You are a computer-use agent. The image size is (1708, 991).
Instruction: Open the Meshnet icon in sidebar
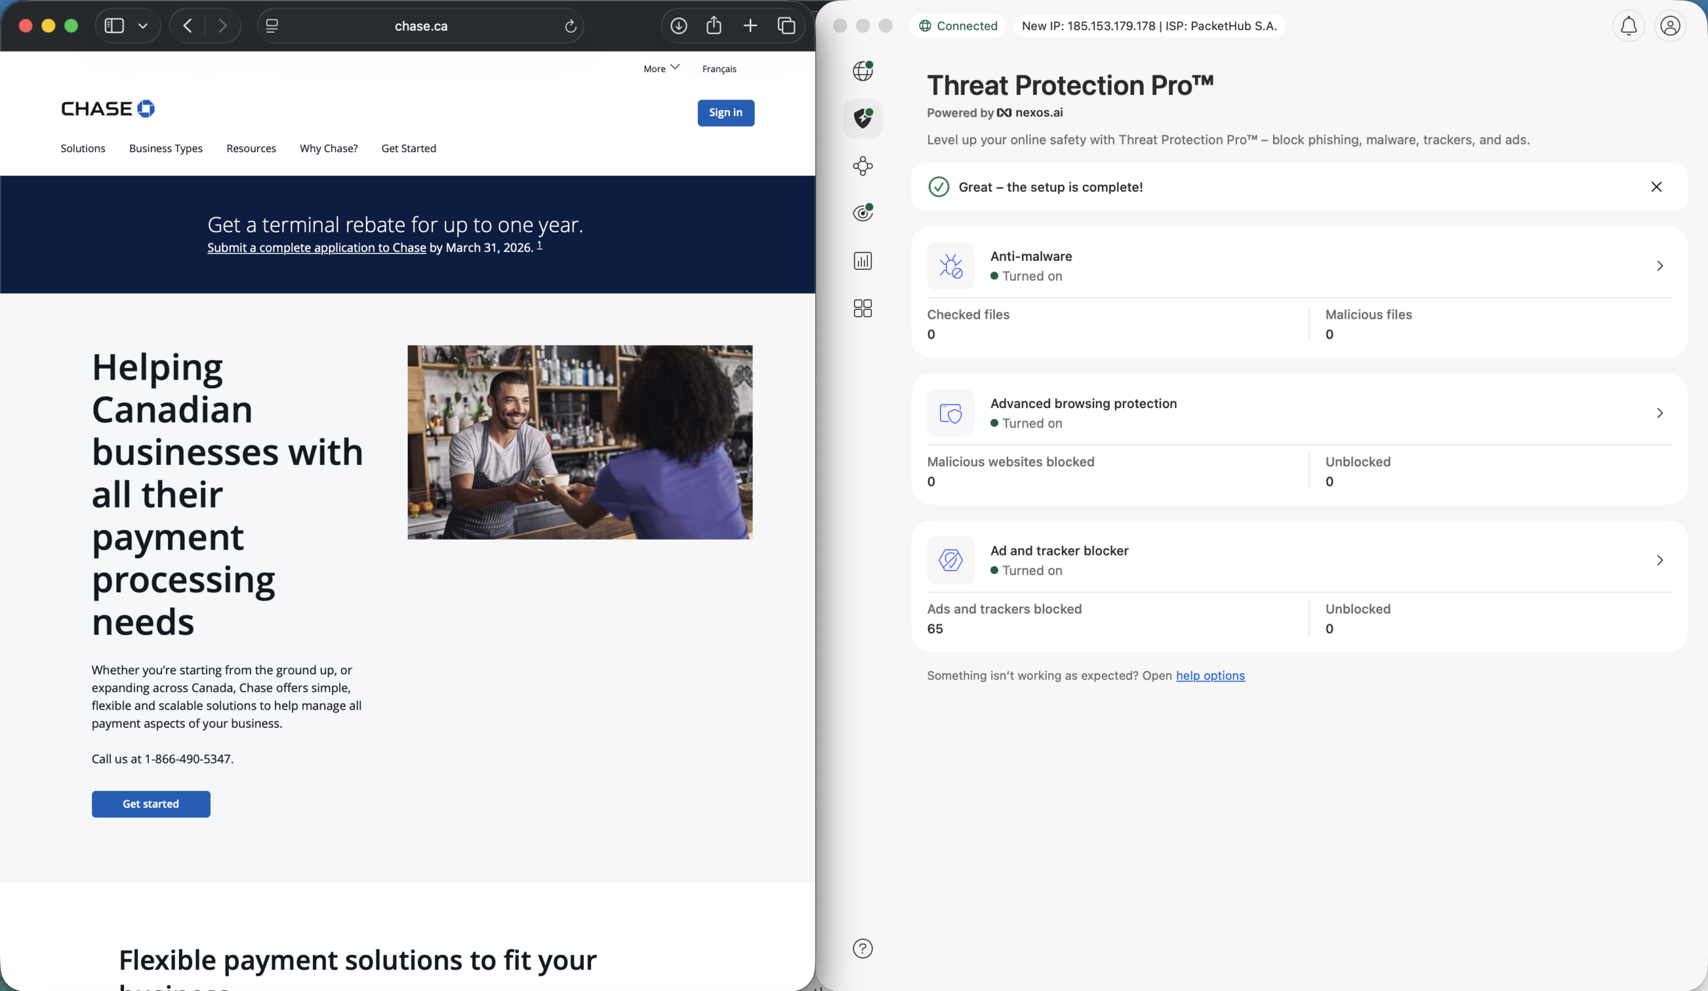(862, 166)
